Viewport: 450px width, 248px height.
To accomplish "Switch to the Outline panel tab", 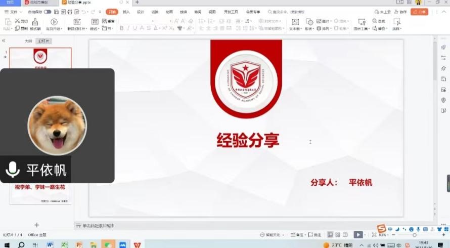I will pyautogui.click(x=28, y=41).
